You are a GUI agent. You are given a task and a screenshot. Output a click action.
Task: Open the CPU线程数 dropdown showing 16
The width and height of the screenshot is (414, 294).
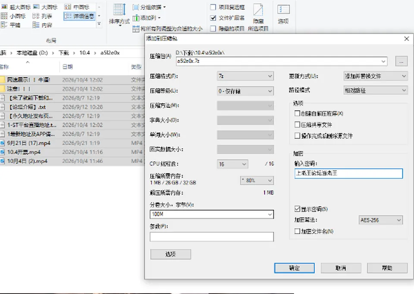tap(232, 164)
